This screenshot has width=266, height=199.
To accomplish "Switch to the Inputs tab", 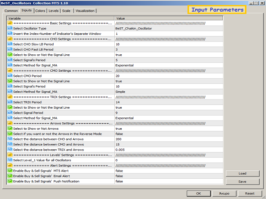I will (x=27, y=10).
